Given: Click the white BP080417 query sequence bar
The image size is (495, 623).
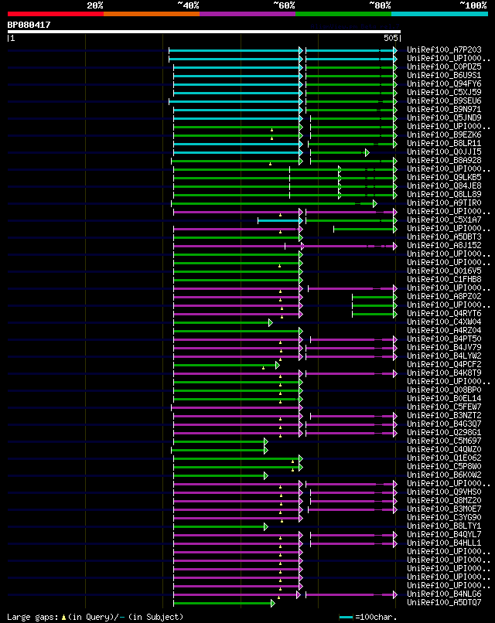Looking at the screenshot, I should [204, 32].
